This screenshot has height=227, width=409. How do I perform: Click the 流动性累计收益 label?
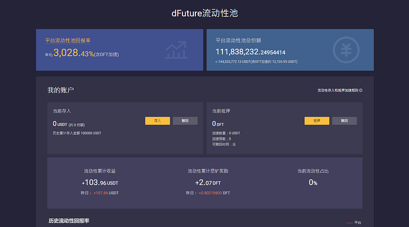click(x=100, y=171)
